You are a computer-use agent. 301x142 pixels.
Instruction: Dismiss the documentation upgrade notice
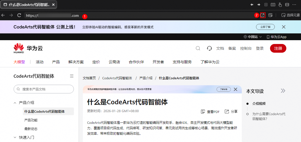point(236,89)
